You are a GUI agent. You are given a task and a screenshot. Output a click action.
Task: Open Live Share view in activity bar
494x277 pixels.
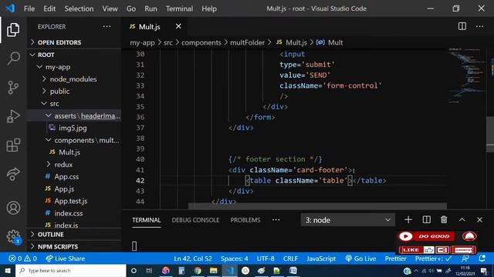pyautogui.click(x=13, y=174)
